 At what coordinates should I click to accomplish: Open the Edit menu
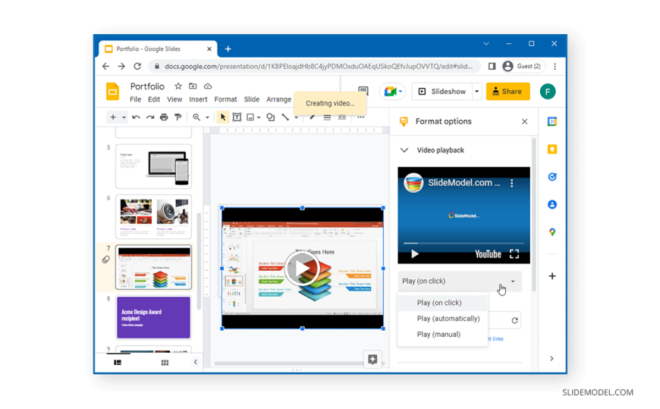[154, 99]
